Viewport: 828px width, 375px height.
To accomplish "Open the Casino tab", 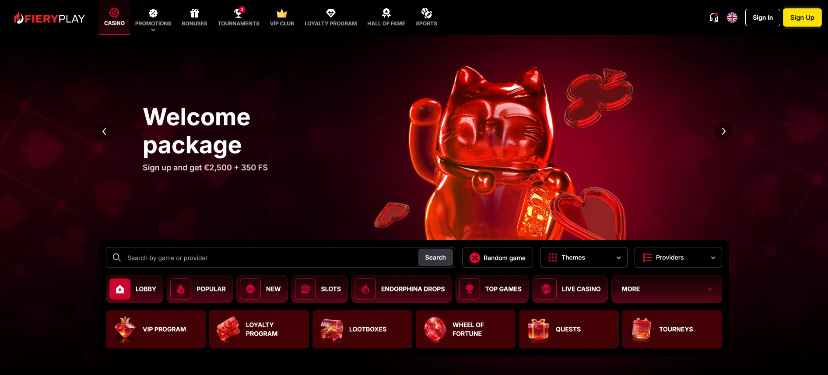I will click(x=114, y=18).
